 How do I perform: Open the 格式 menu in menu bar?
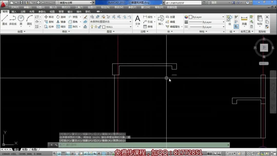pyautogui.click(x=65, y=7)
